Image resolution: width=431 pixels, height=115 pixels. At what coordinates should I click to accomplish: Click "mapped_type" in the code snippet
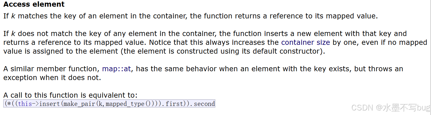pyautogui.click(x=125, y=104)
